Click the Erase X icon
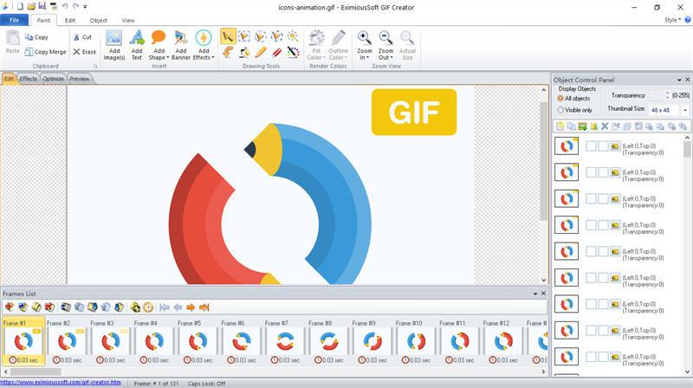The height and width of the screenshot is (388, 693). [x=76, y=52]
